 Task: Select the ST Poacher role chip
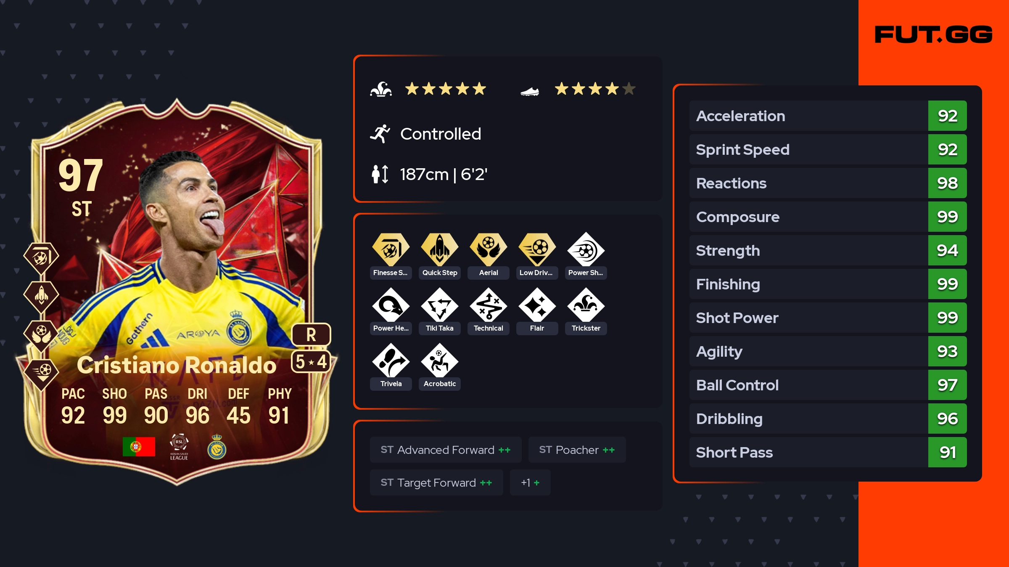[577, 450]
